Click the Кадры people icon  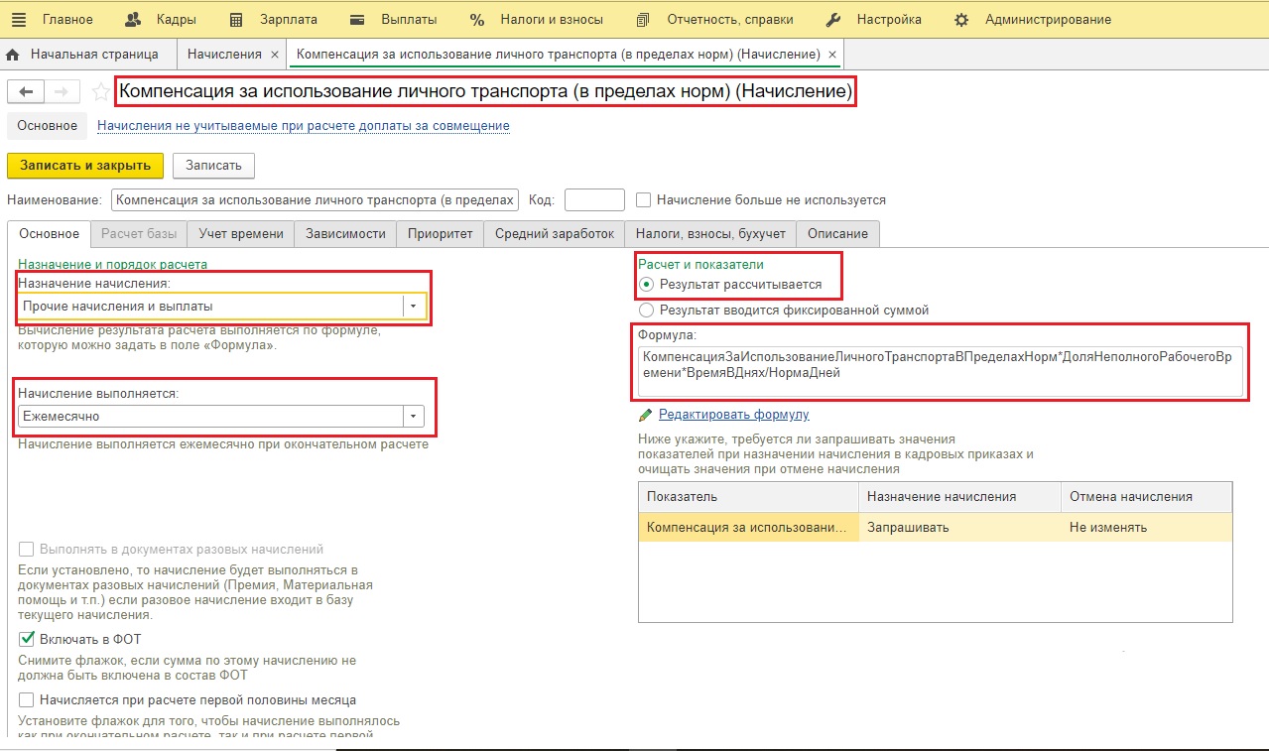click(133, 19)
